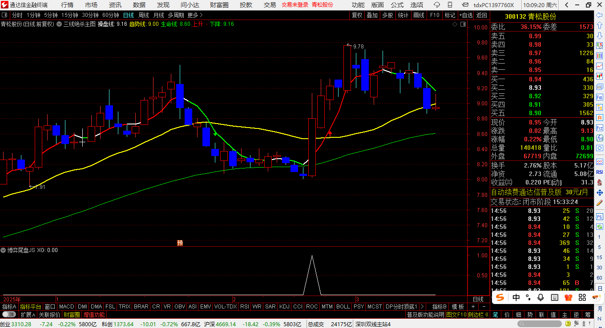Open the f(x) formula icon in right sidebar
605x328 pixels.
599,138
